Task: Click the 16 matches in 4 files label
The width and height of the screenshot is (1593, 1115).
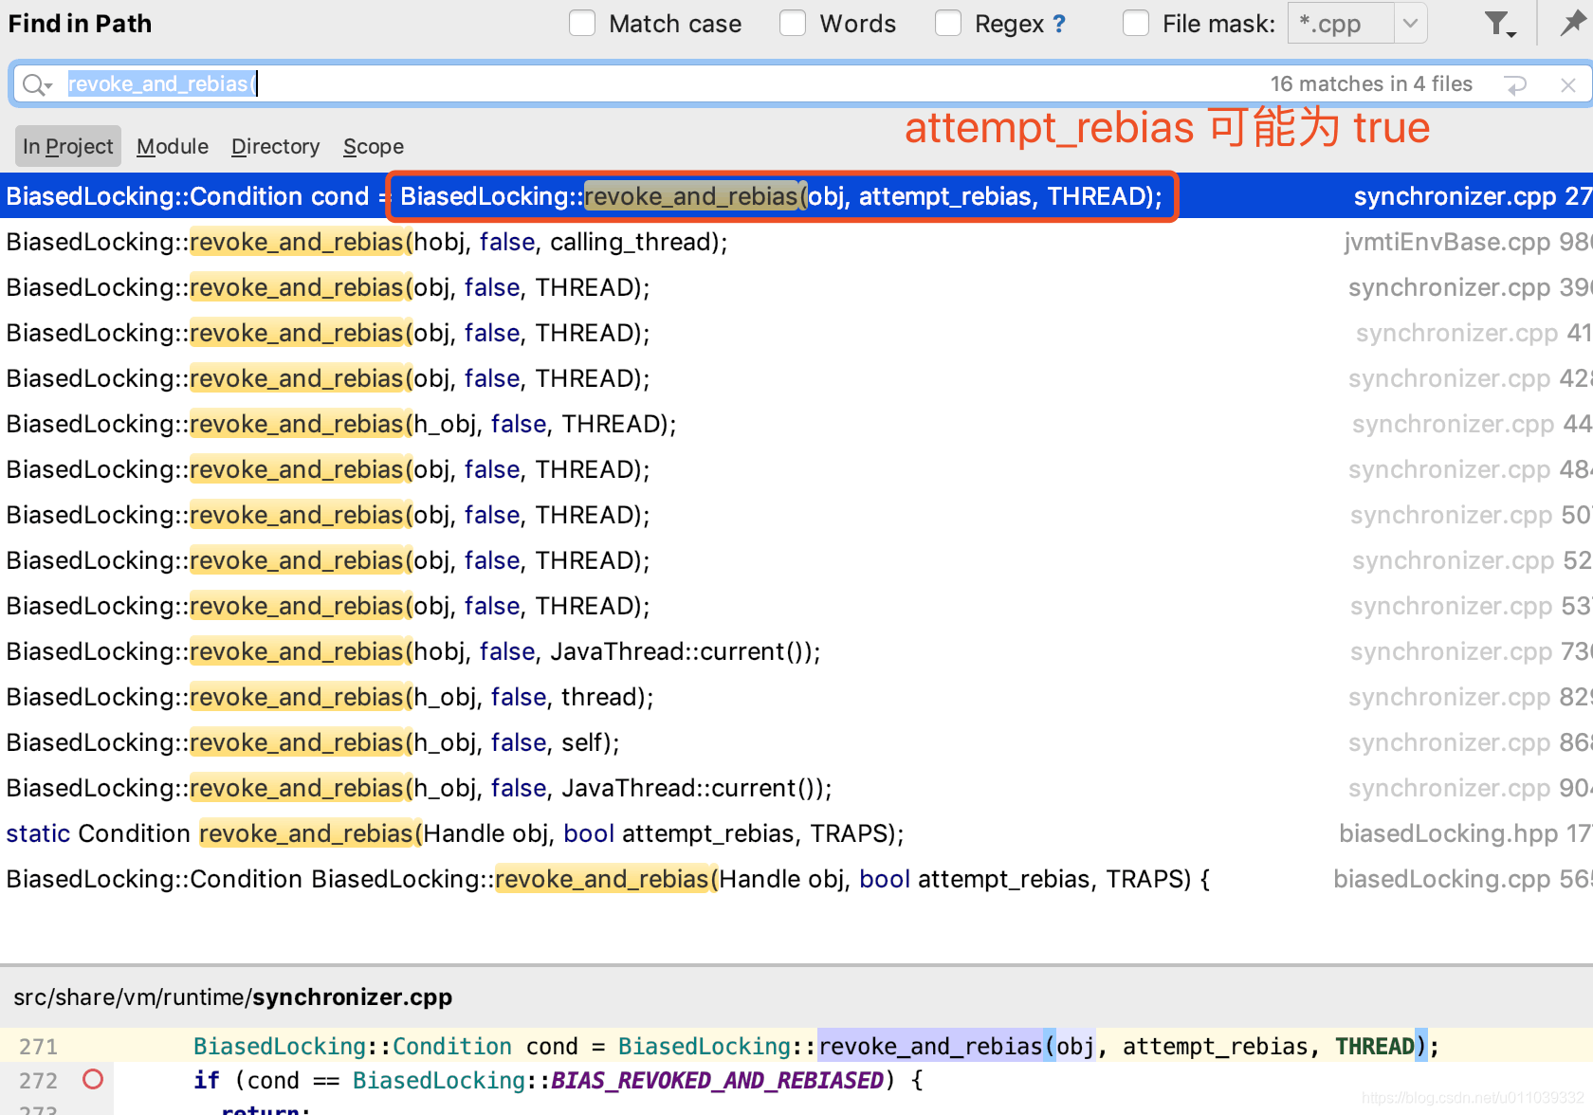Action: (1371, 84)
